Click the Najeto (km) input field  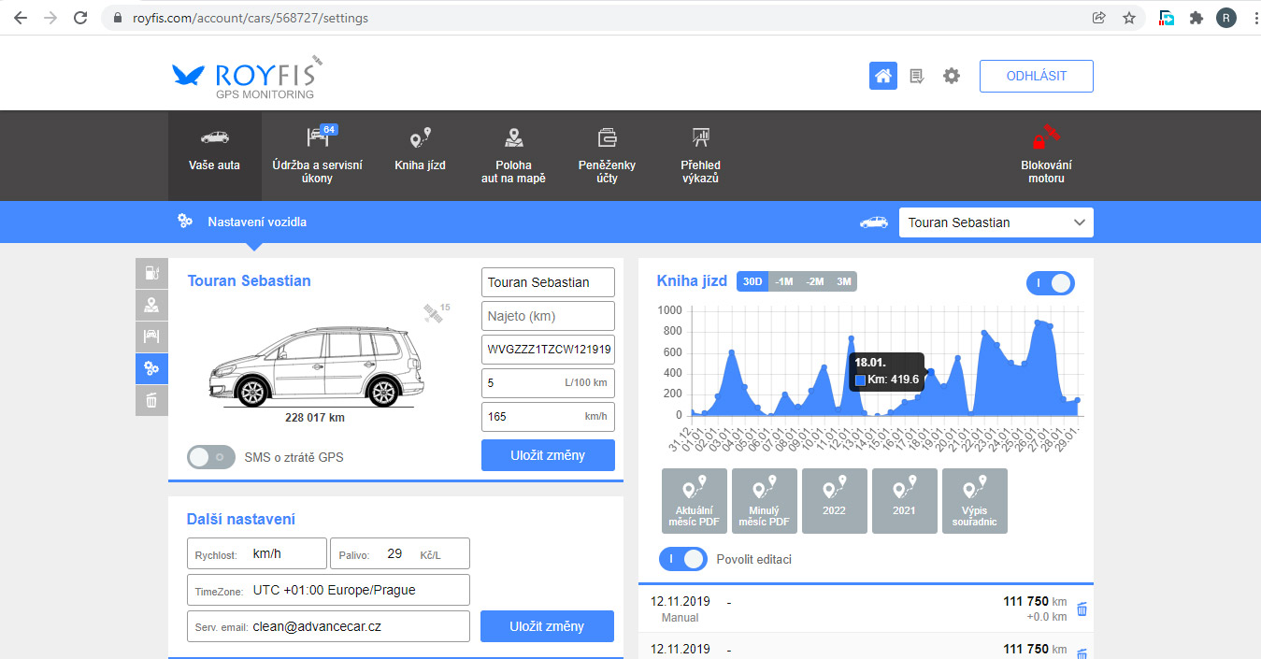(548, 316)
